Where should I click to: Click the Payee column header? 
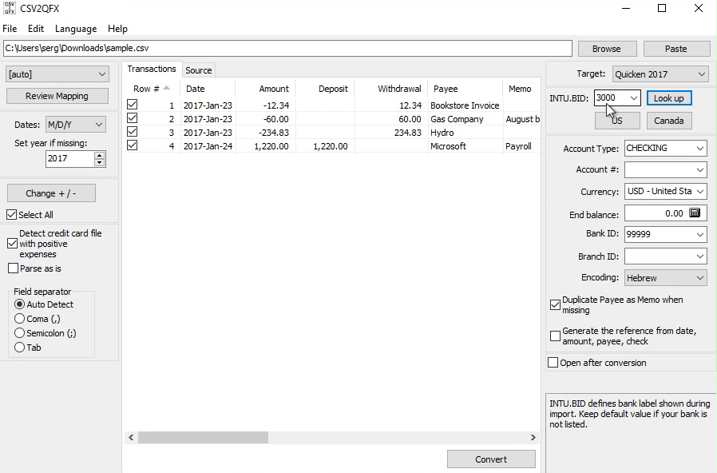pyautogui.click(x=465, y=89)
